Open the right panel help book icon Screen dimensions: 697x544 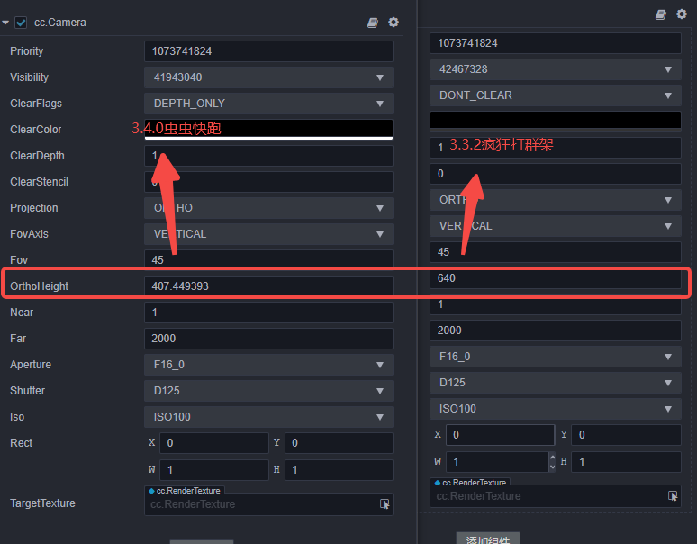(x=661, y=14)
